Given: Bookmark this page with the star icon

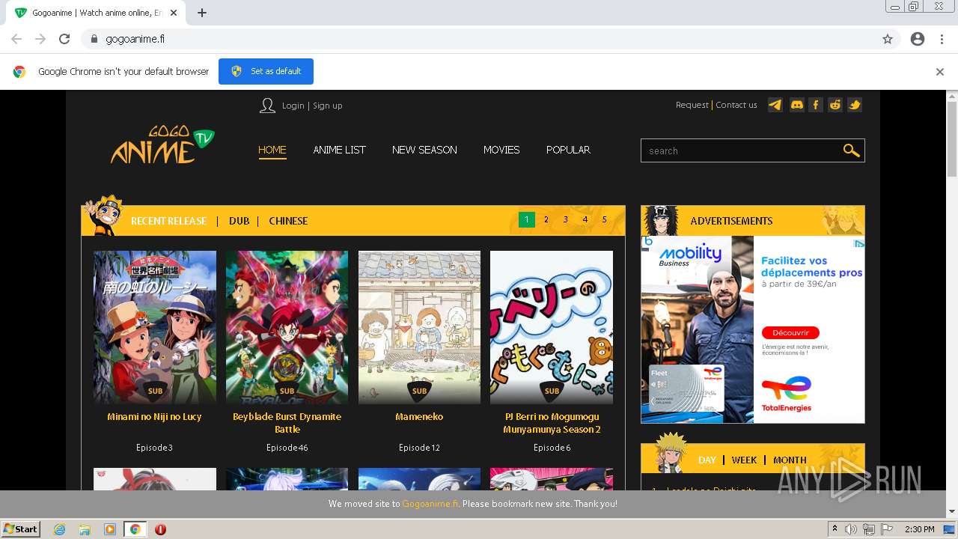Looking at the screenshot, I should click(888, 39).
